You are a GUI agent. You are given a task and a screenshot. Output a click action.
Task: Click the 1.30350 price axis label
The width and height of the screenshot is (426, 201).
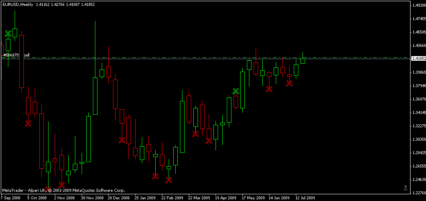tap(418, 139)
